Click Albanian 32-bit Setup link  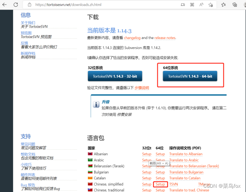147,154
